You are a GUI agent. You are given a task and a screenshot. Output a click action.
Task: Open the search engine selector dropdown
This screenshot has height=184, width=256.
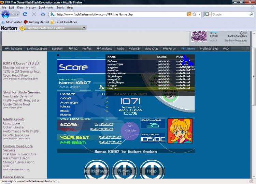pyautogui.click(x=208, y=14)
